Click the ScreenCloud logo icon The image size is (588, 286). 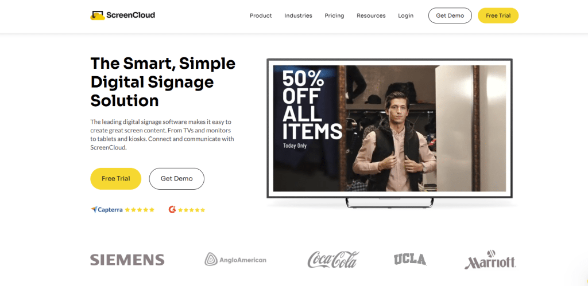(97, 15)
